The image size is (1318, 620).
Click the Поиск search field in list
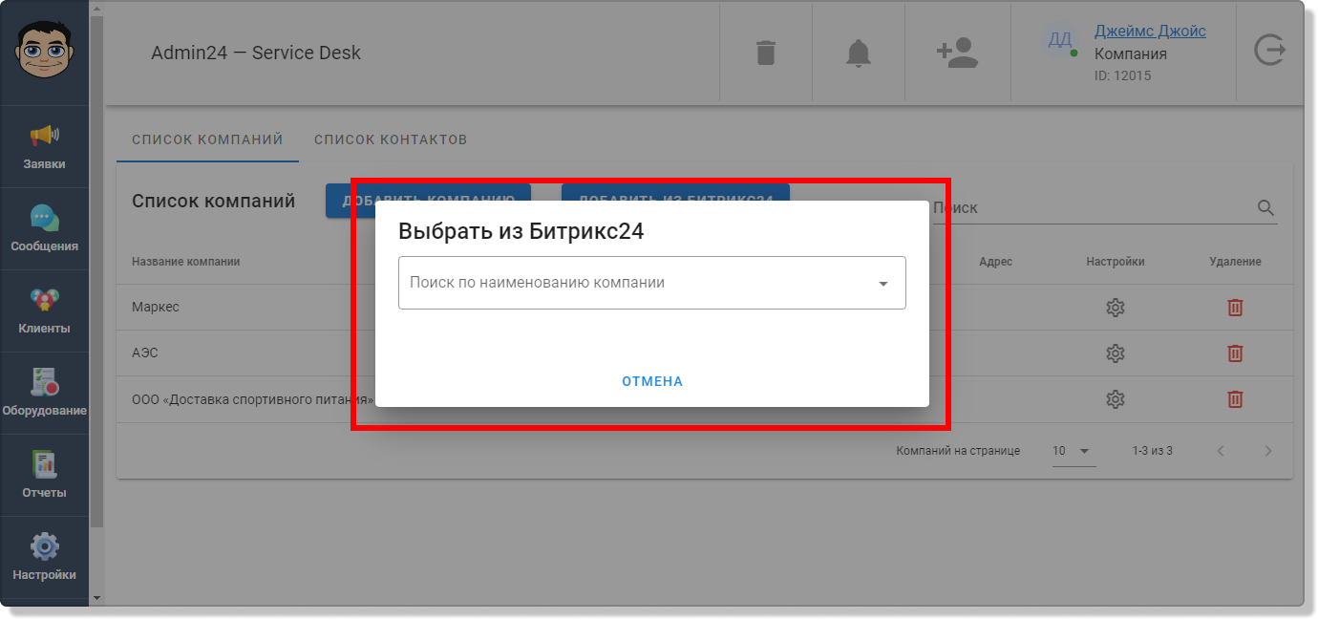[x=1094, y=208]
